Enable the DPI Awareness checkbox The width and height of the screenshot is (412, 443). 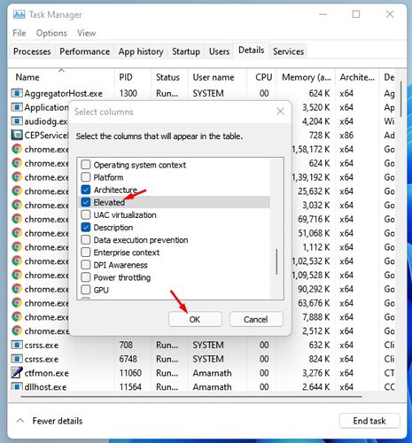tap(86, 265)
